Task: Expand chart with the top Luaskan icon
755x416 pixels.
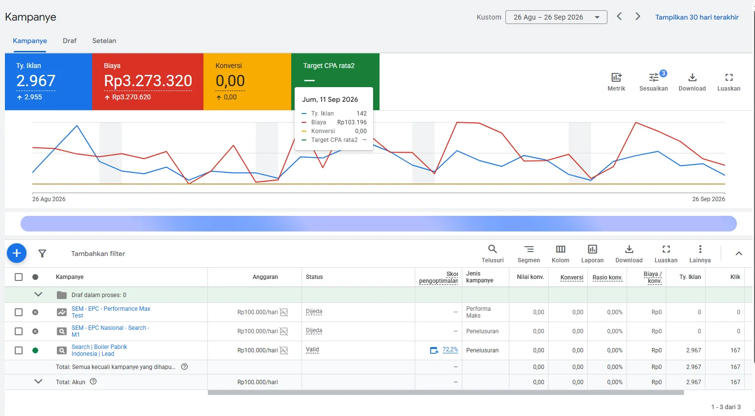Action: 729,82
